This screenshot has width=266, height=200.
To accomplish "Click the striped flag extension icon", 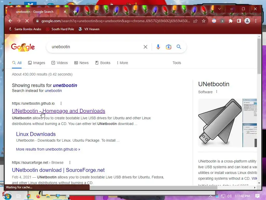I will [214, 21].
